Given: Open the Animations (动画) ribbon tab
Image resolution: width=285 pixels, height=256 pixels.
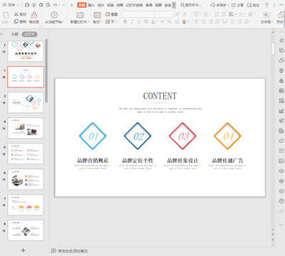Looking at the screenshot, I should (120, 5).
